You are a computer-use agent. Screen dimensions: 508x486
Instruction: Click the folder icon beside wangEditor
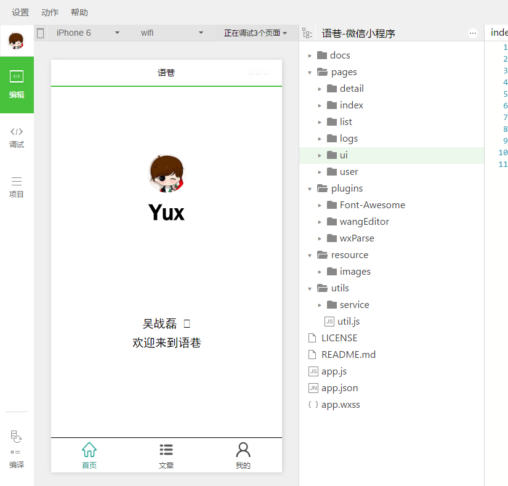pos(332,221)
